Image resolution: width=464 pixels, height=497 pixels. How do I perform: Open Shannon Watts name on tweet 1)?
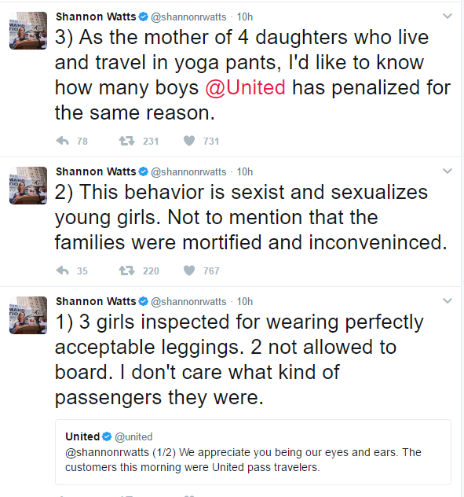coord(96,301)
